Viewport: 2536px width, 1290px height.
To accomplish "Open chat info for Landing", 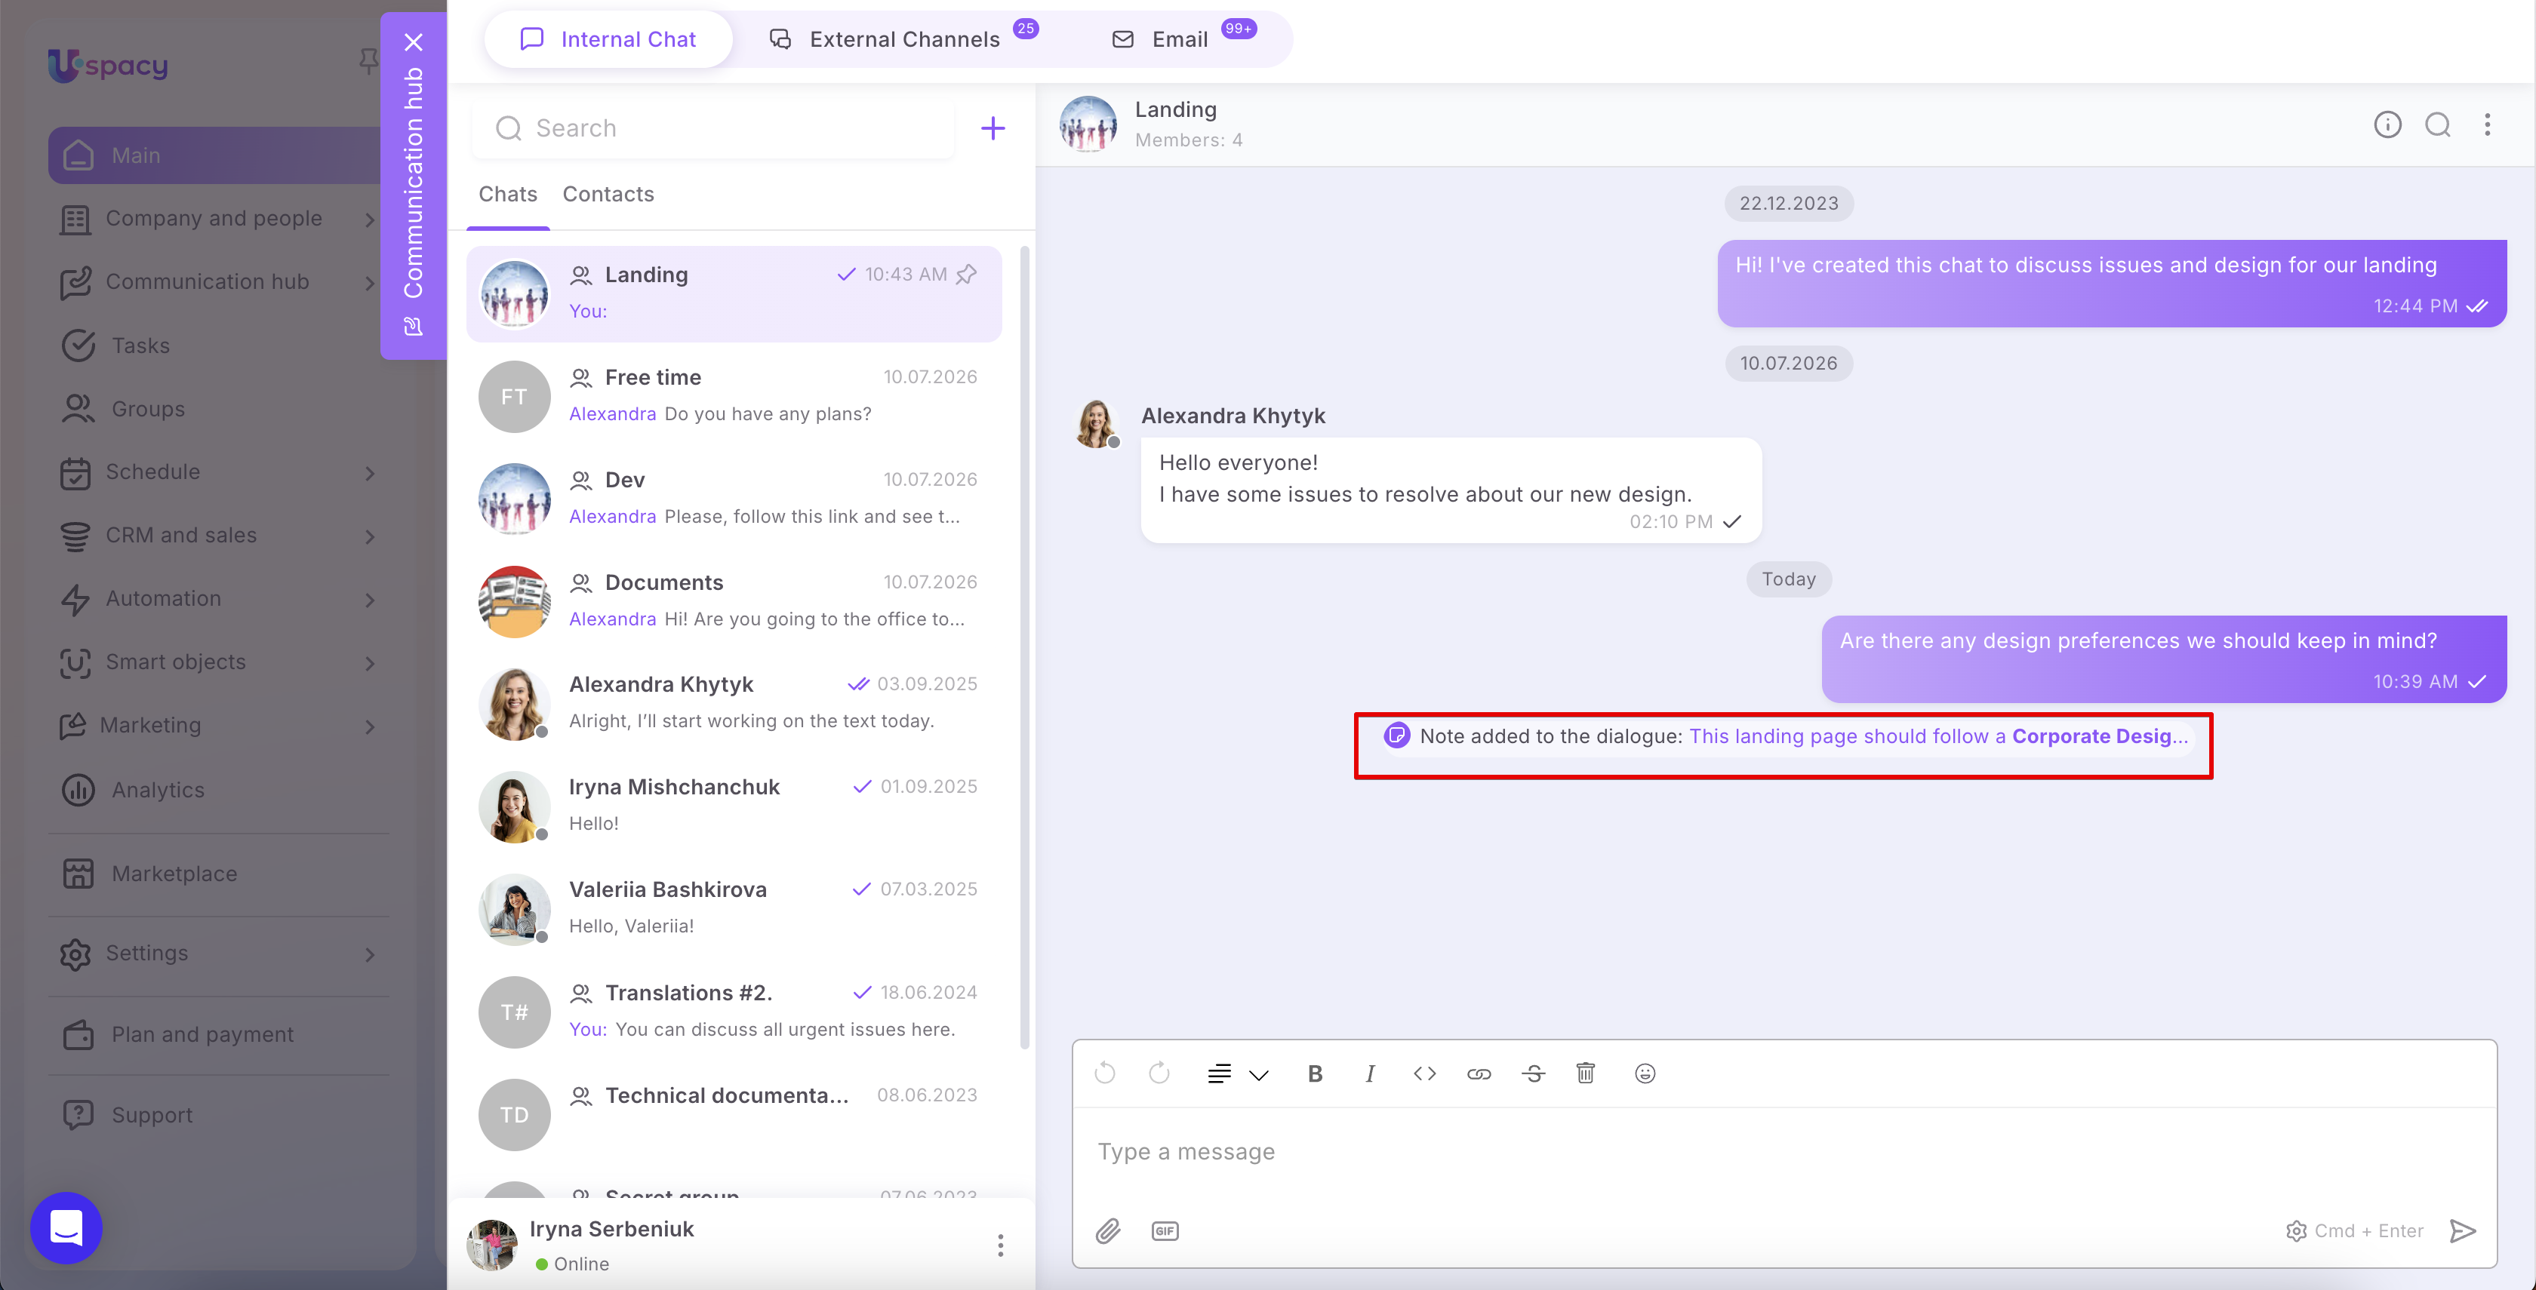I will 2387,125.
